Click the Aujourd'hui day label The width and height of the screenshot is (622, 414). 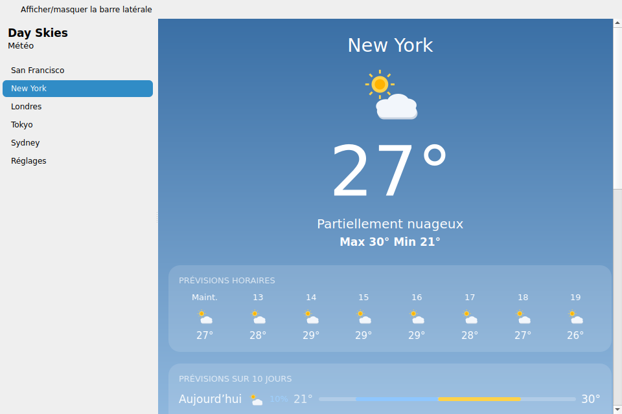click(210, 399)
